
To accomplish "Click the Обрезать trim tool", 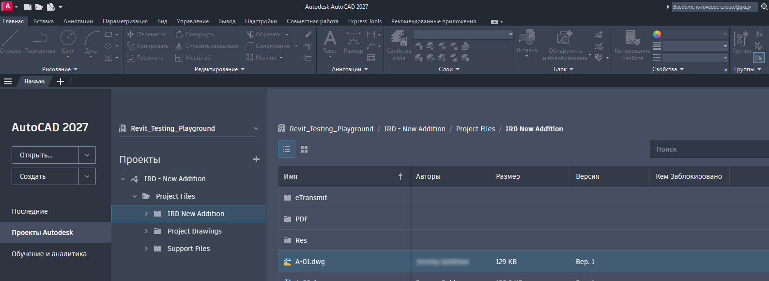I will (x=263, y=34).
